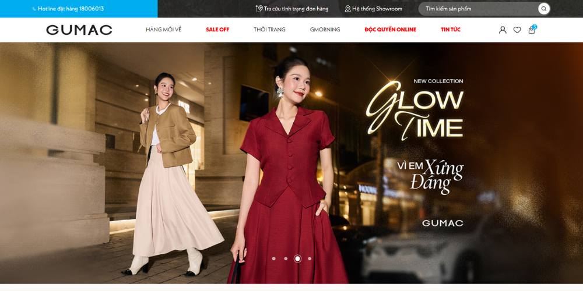Select the active third carousel dot
This screenshot has height=291, width=583.
point(297,259)
